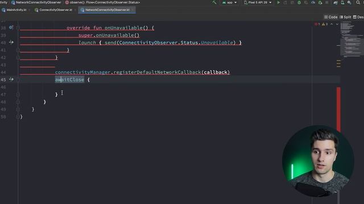Click connectivityManager on line 44
Image resolution: width=364 pixels, height=204 pixels.
82,72
